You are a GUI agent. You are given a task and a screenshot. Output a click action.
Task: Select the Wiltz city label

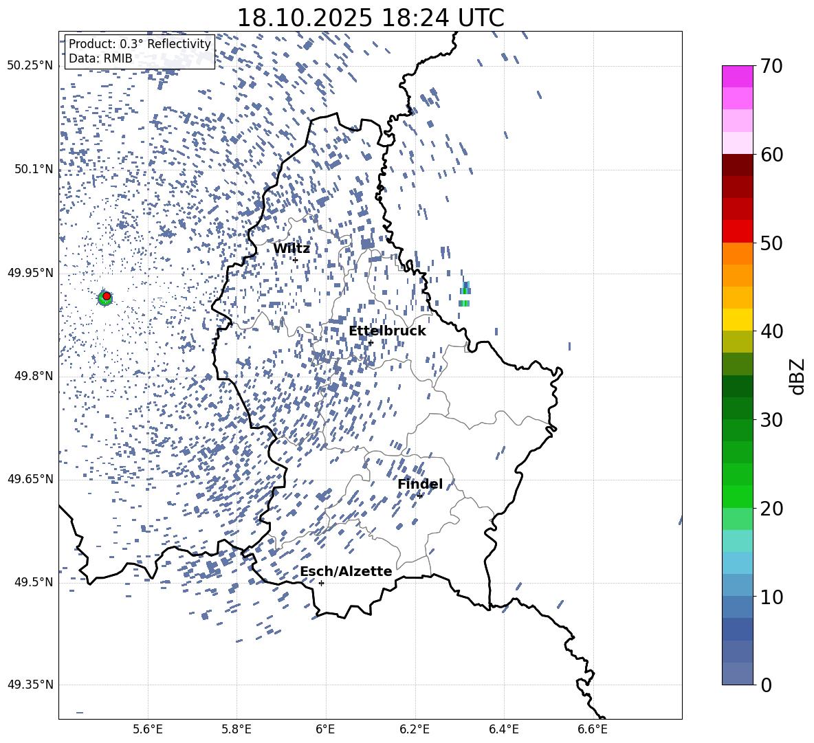coord(291,248)
